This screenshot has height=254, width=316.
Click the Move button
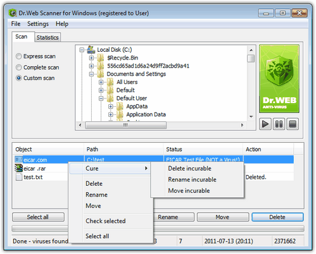[222, 217]
